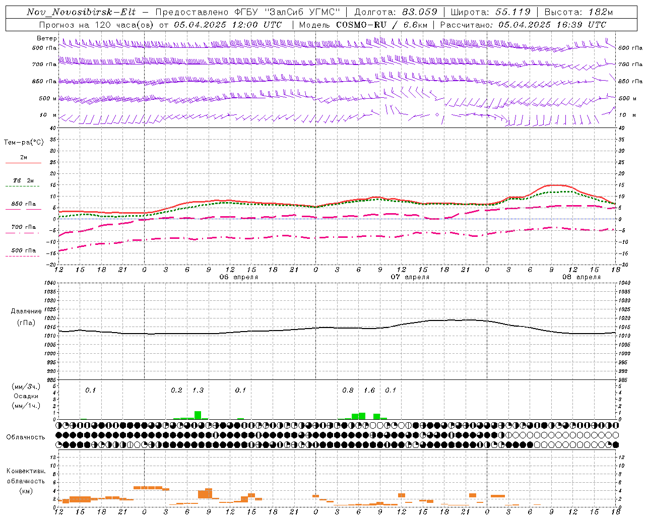Click the Тем-ра(°C) temperature axis title
This screenshot has width=645, height=516.
click(24, 143)
